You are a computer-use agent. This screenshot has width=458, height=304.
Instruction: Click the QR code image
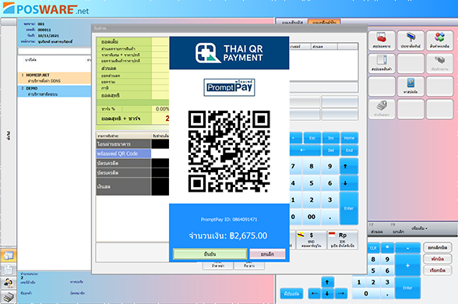(x=229, y=151)
